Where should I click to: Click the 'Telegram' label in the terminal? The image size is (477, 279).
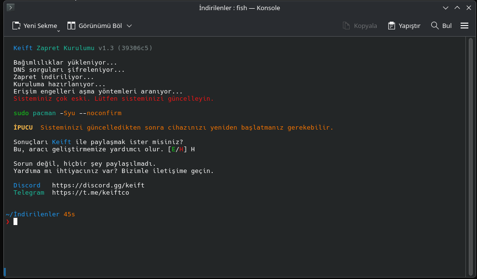coord(29,193)
